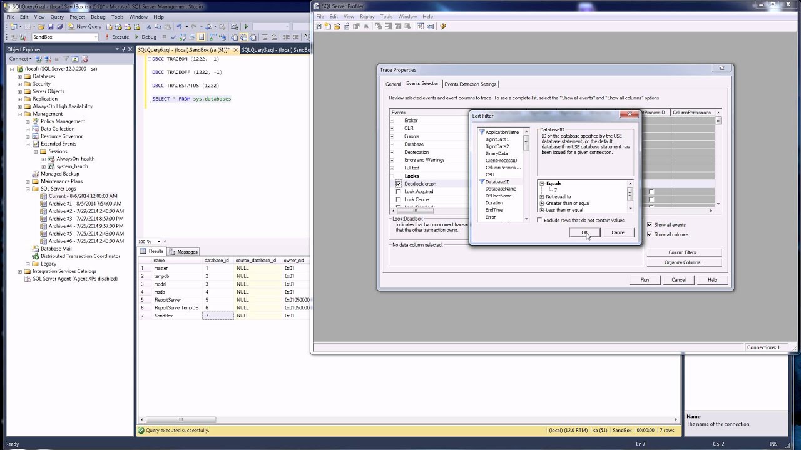Viewport: 801px width, 450px height.
Task: Click the Disconnect icon in Object Explorer toolbar
Action: (x=48, y=59)
